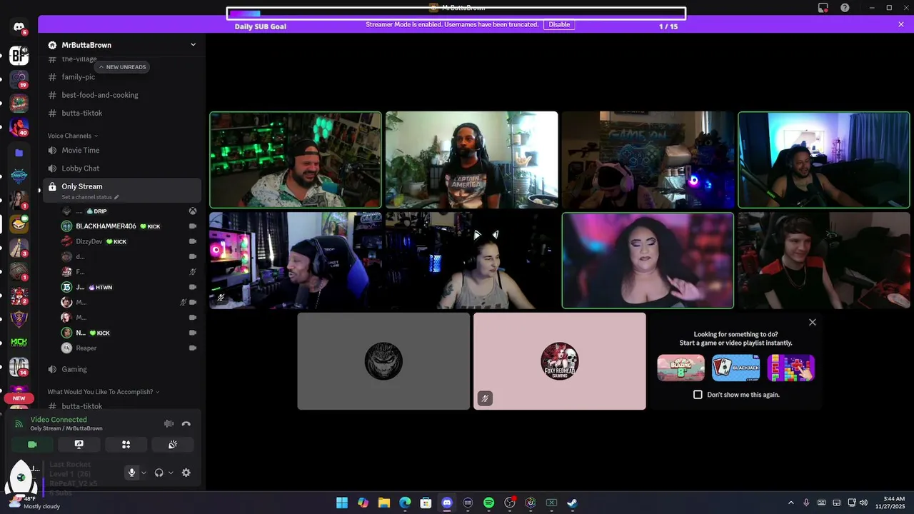Focus the Foxy Redhead Gaming avatar tile
This screenshot has width=914, height=514.
(560, 361)
